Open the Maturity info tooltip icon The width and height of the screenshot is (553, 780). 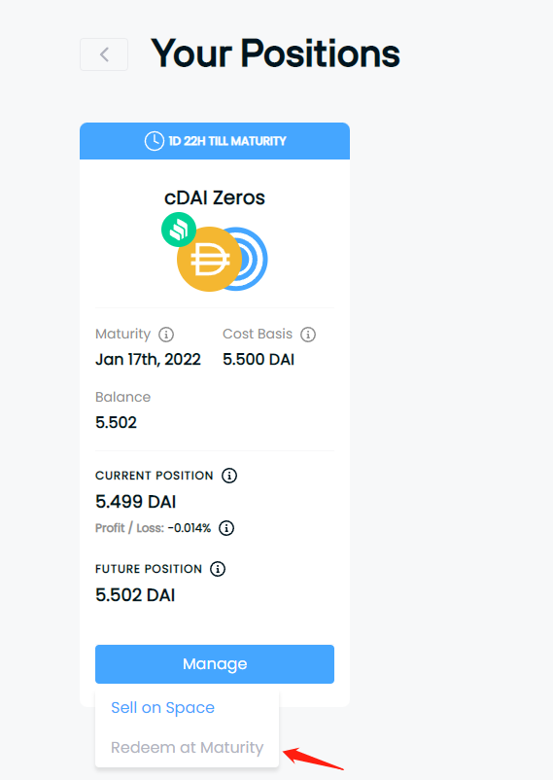click(x=166, y=335)
